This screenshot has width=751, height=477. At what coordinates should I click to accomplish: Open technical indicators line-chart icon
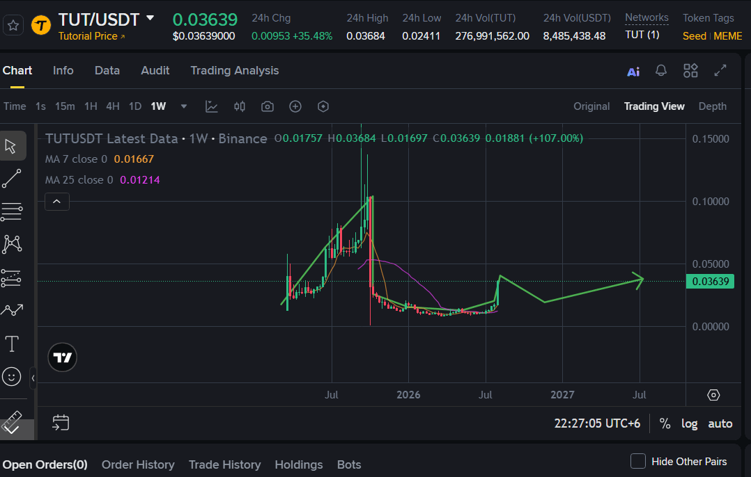click(212, 106)
